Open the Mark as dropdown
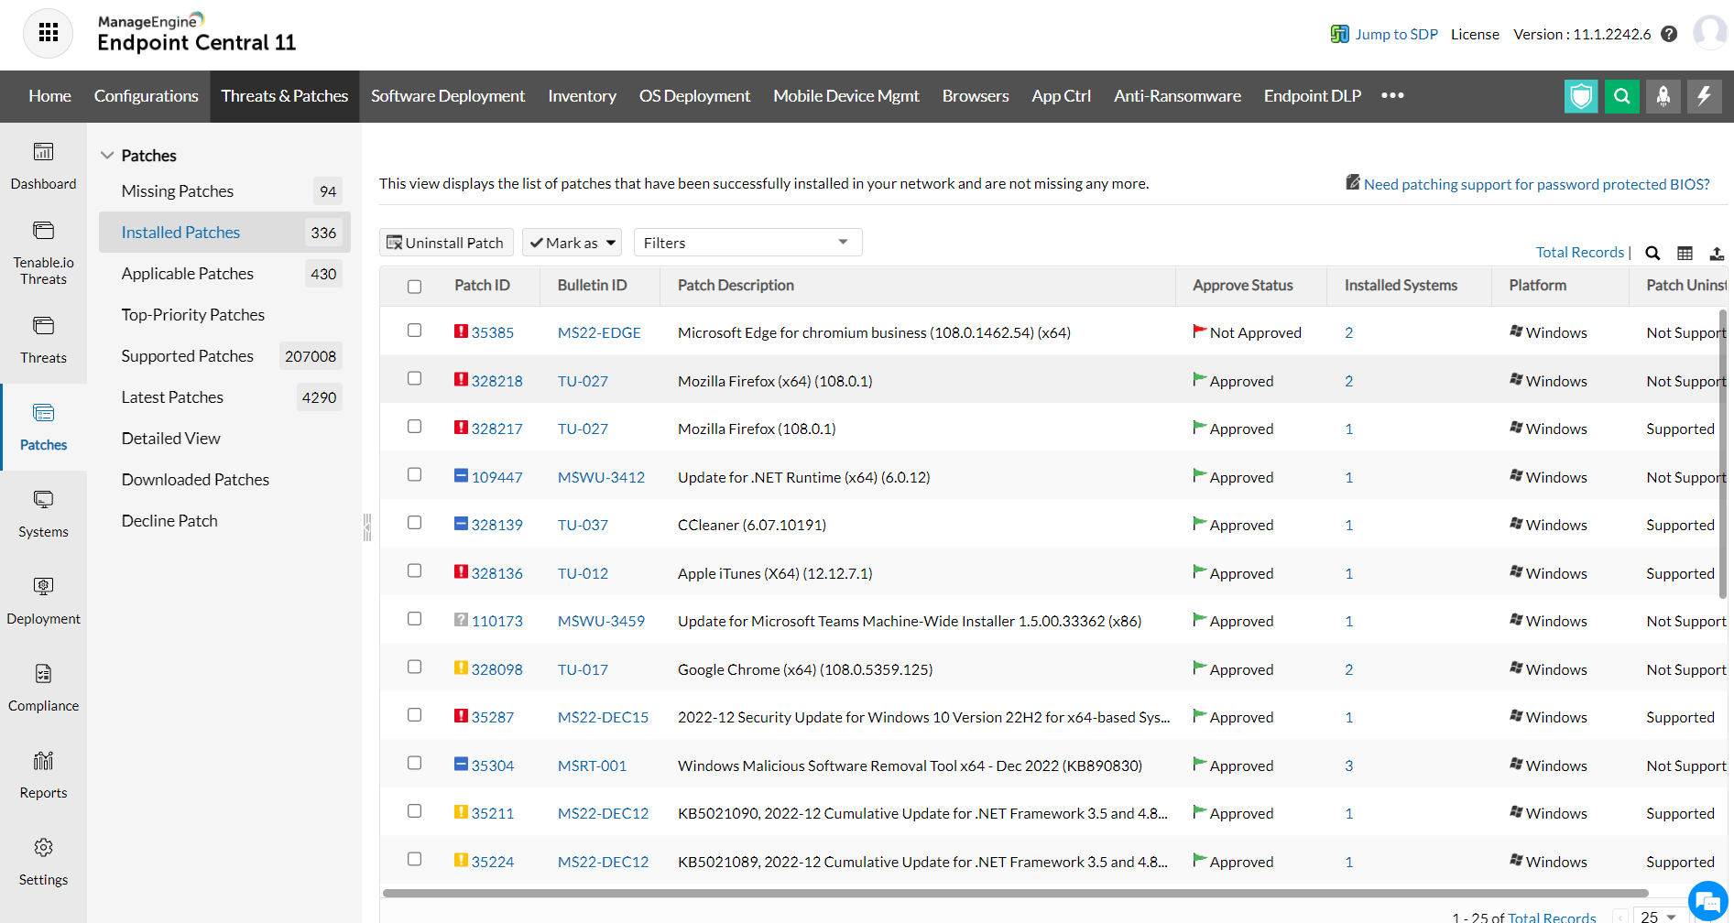Viewport: 1734px width, 923px height. pos(573,243)
